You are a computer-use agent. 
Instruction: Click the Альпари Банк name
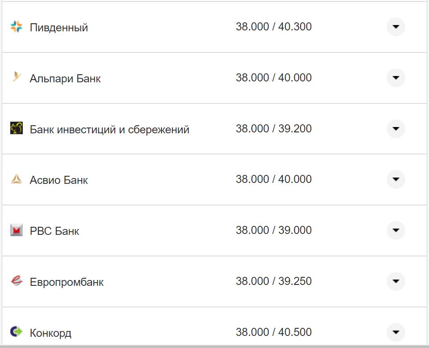pos(65,78)
